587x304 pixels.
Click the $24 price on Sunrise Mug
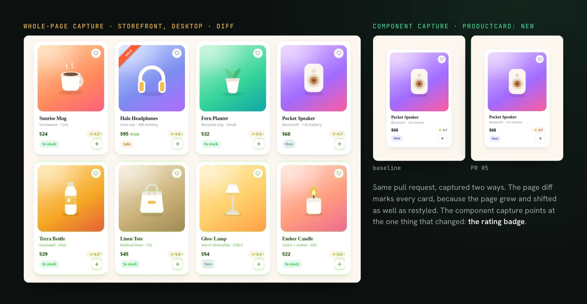click(x=43, y=134)
